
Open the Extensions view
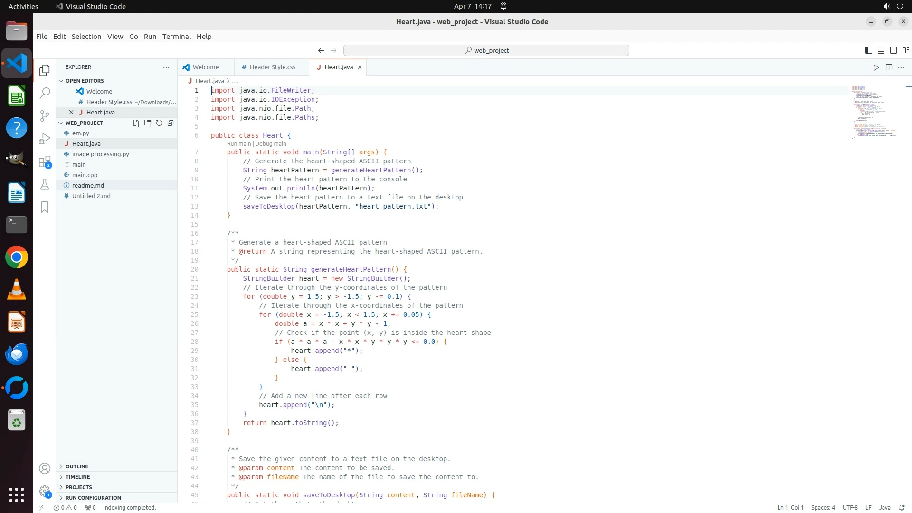[x=45, y=162]
